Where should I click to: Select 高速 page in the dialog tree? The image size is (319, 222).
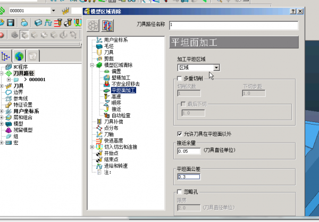(x=116, y=97)
